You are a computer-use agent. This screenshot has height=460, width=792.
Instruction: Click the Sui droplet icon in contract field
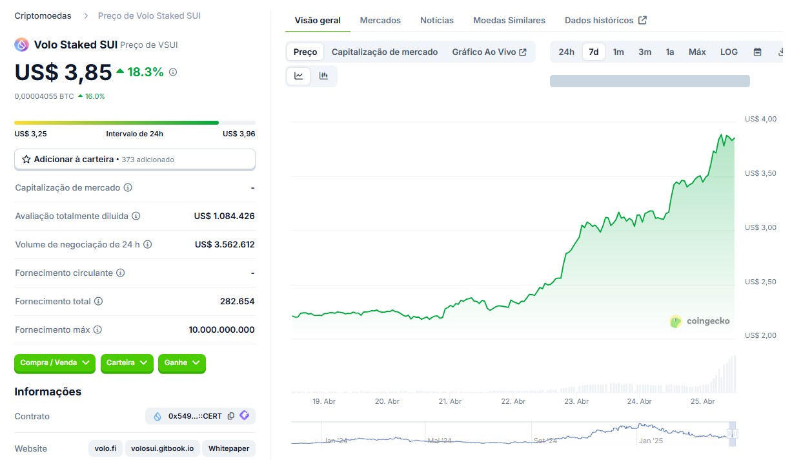157,416
